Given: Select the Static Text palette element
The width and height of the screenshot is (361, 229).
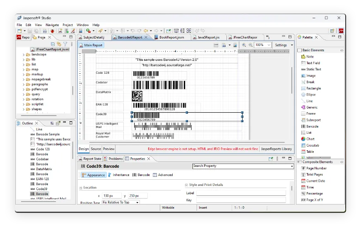Looking at the screenshot, I should [x=311, y=69].
